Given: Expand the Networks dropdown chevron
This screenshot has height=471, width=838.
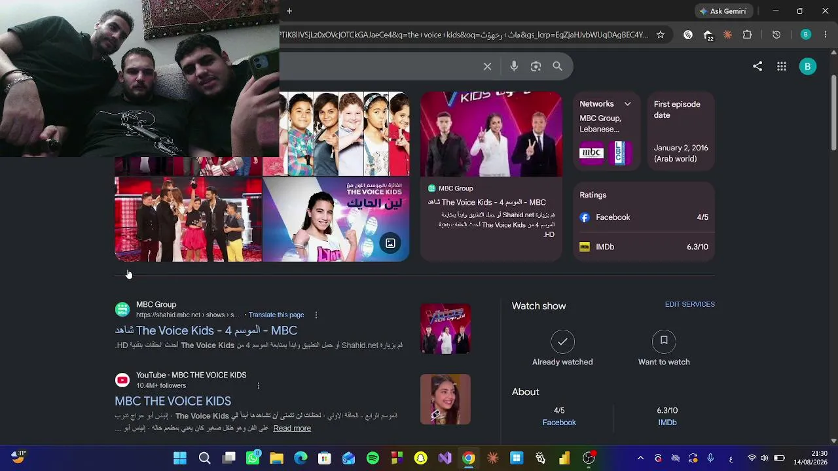Looking at the screenshot, I should (627, 104).
